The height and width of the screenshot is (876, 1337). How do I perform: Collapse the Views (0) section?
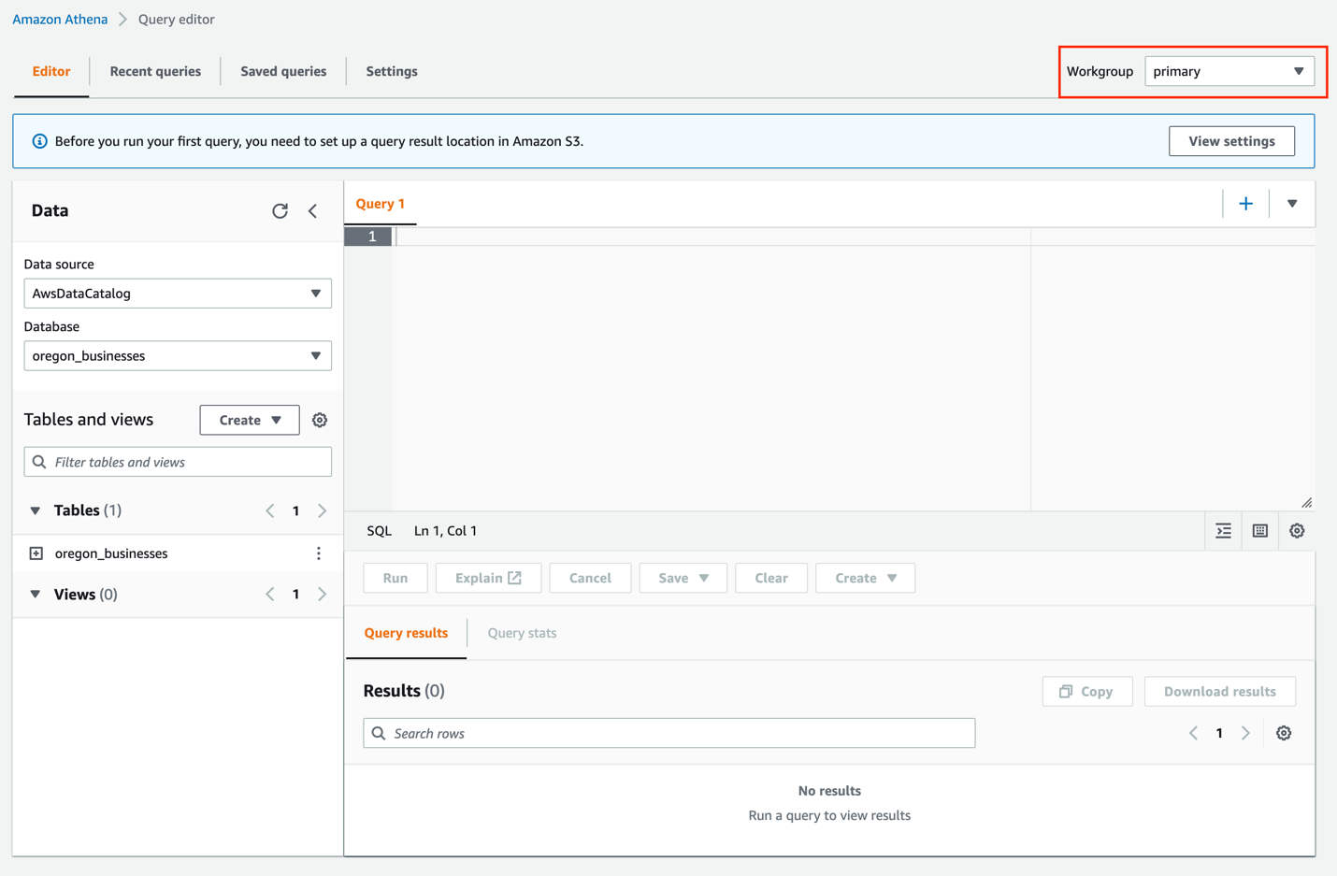click(x=35, y=594)
